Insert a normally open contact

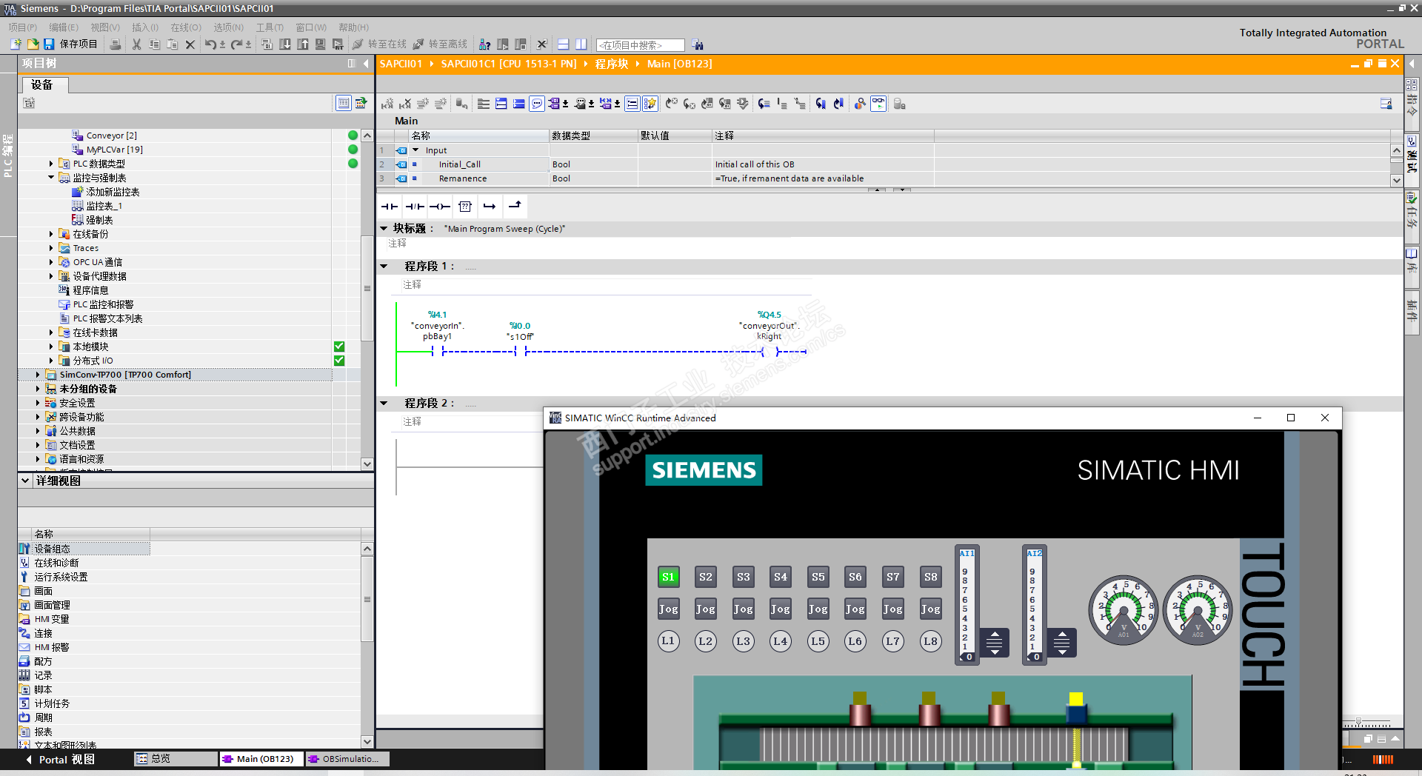[390, 207]
